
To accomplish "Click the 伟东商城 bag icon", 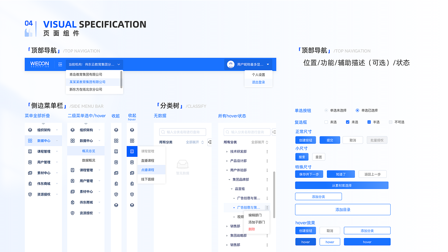I will coord(30,183).
